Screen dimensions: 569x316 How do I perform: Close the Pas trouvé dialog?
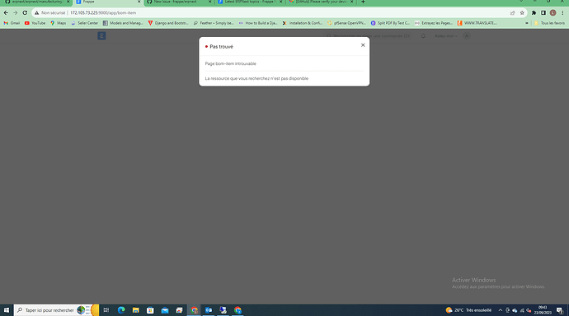pyautogui.click(x=363, y=45)
